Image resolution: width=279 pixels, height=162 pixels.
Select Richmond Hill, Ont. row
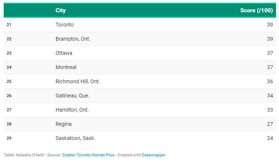coord(140,81)
